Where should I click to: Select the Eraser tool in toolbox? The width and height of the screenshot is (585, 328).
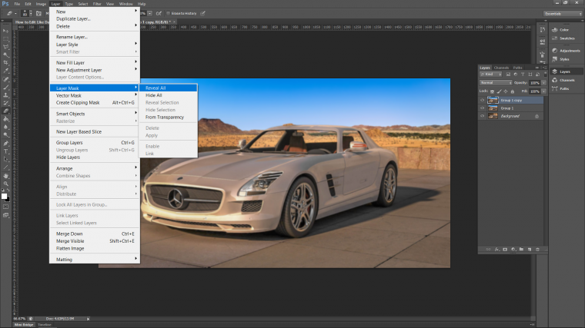point(5,111)
